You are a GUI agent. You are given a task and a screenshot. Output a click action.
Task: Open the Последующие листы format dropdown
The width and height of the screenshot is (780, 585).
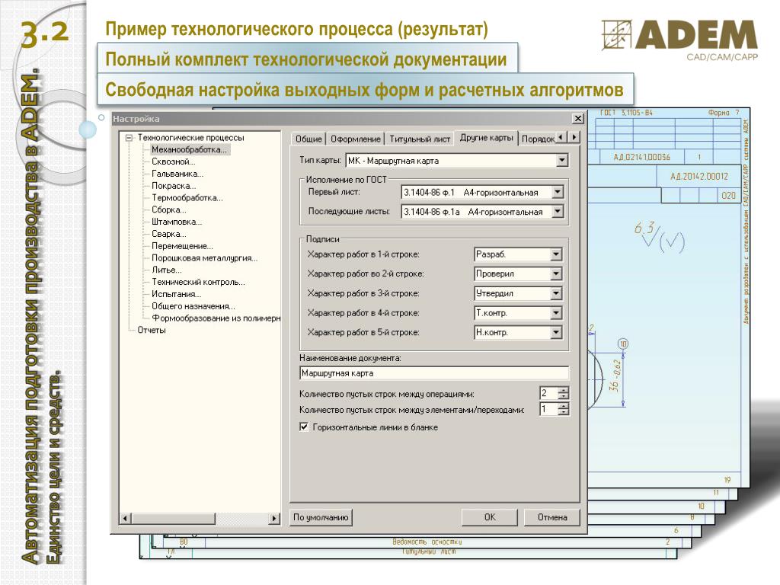[x=558, y=212]
